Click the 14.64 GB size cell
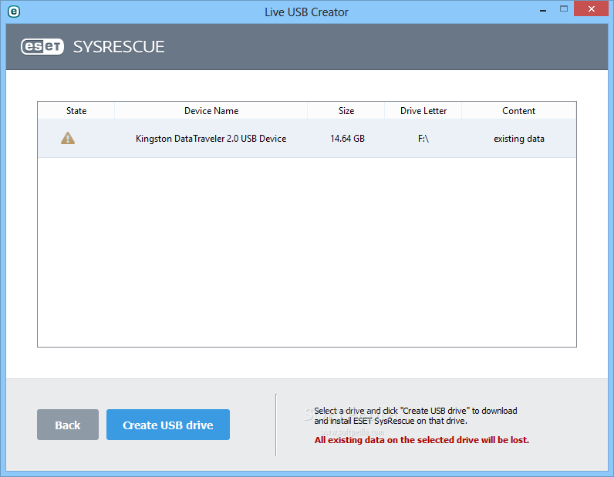This screenshot has height=477, width=614. pos(347,139)
